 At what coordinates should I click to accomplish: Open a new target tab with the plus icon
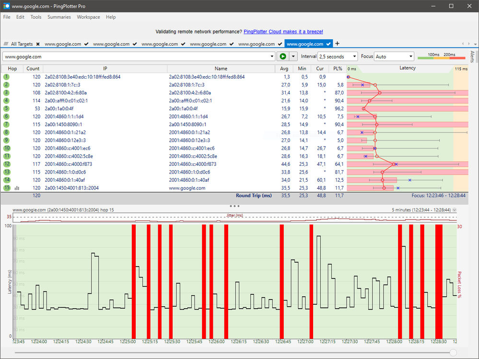tap(337, 44)
